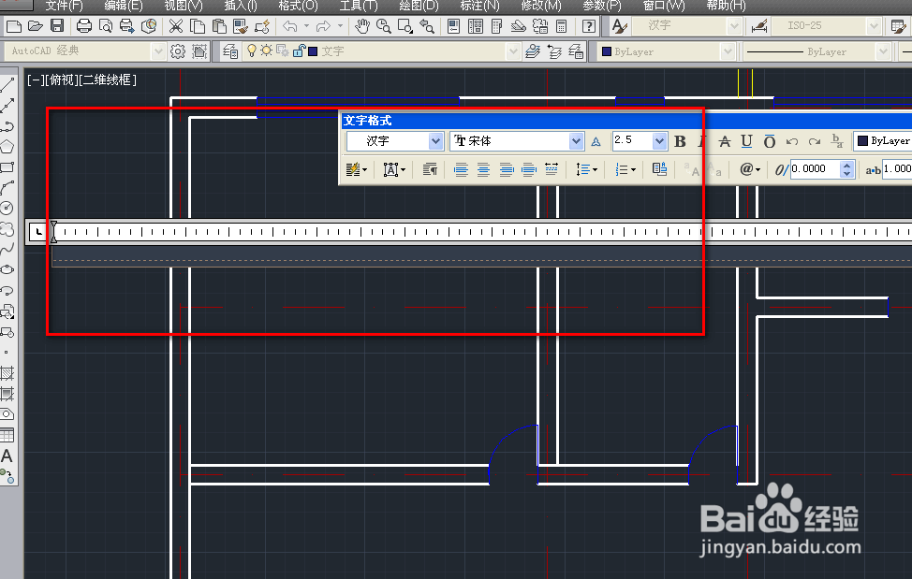Click the Help question mark icon
912x579 pixels.
tap(589, 26)
